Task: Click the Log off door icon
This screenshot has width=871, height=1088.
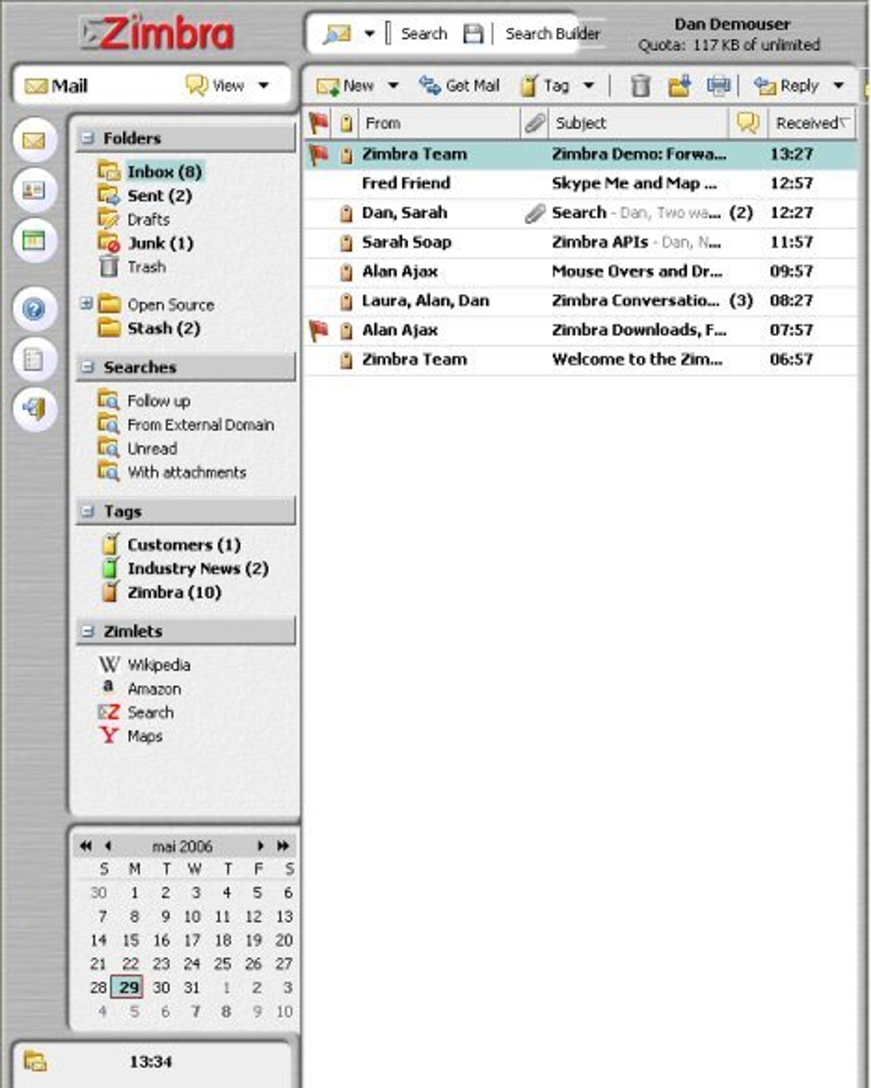Action: [x=34, y=409]
